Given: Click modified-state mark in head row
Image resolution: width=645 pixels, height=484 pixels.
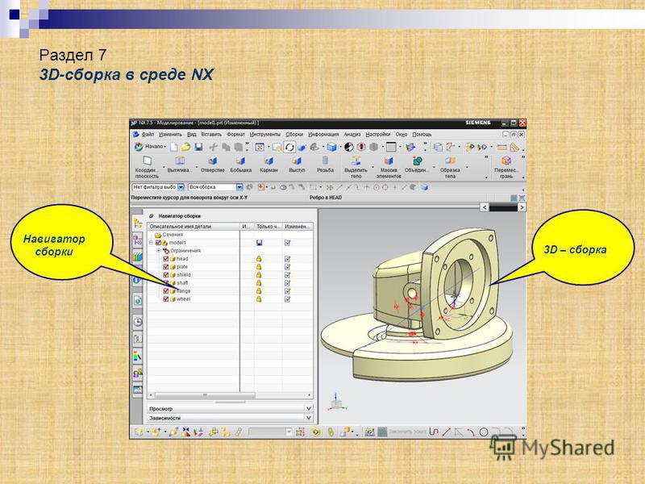Looking at the screenshot, I should (x=287, y=259).
